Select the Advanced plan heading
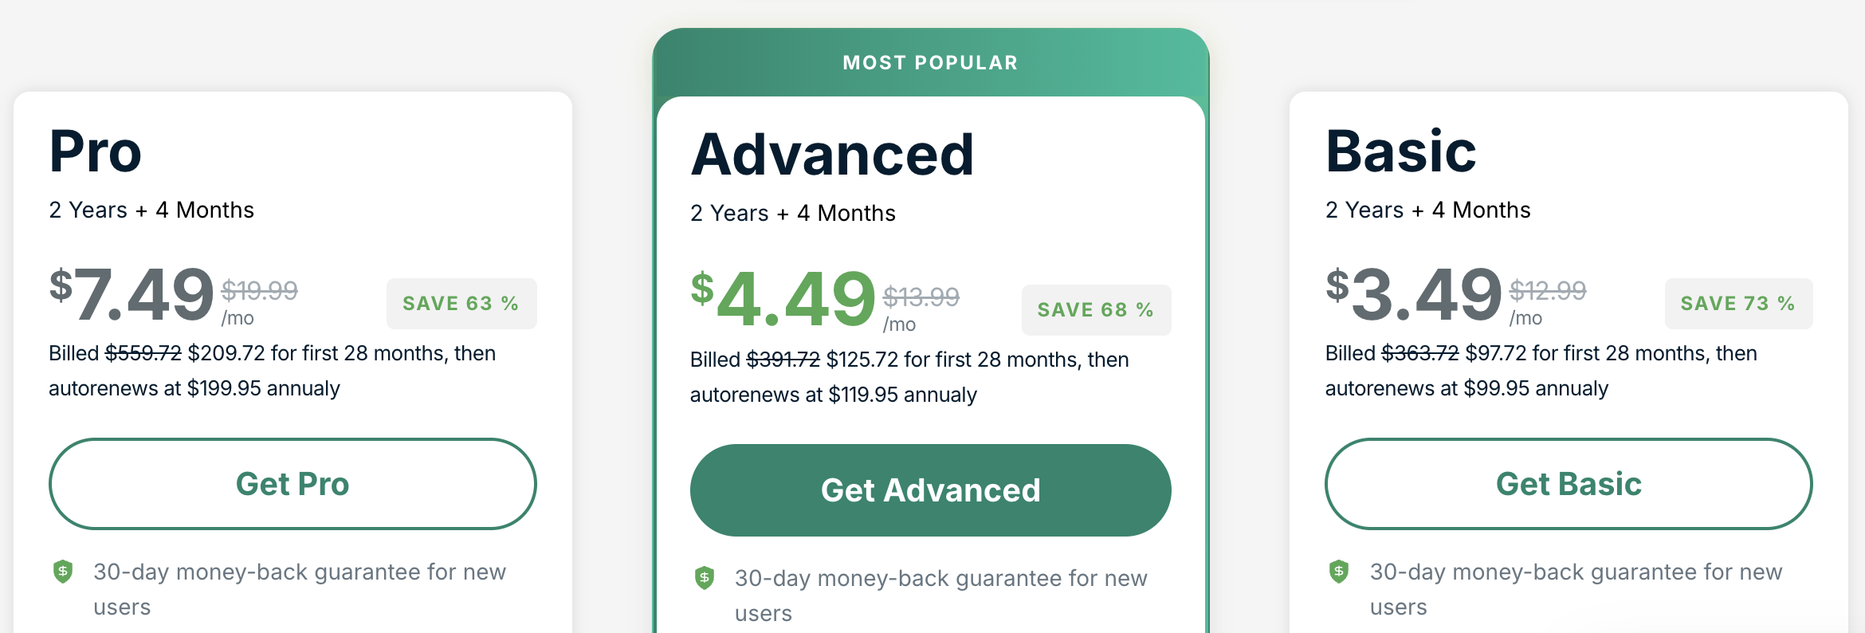The width and height of the screenshot is (1865, 633). (832, 155)
